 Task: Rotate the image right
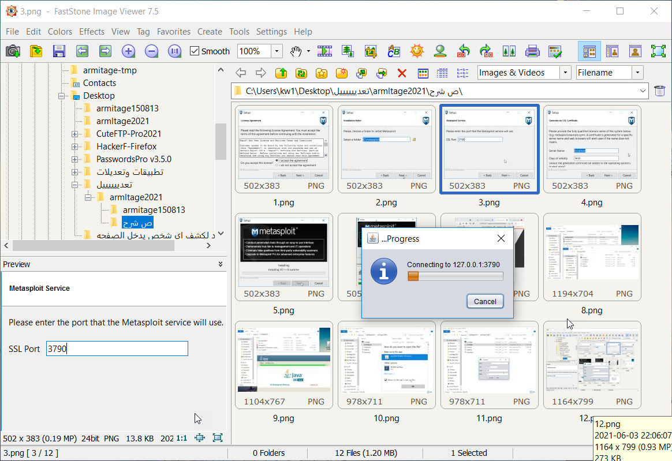click(x=486, y=51)
